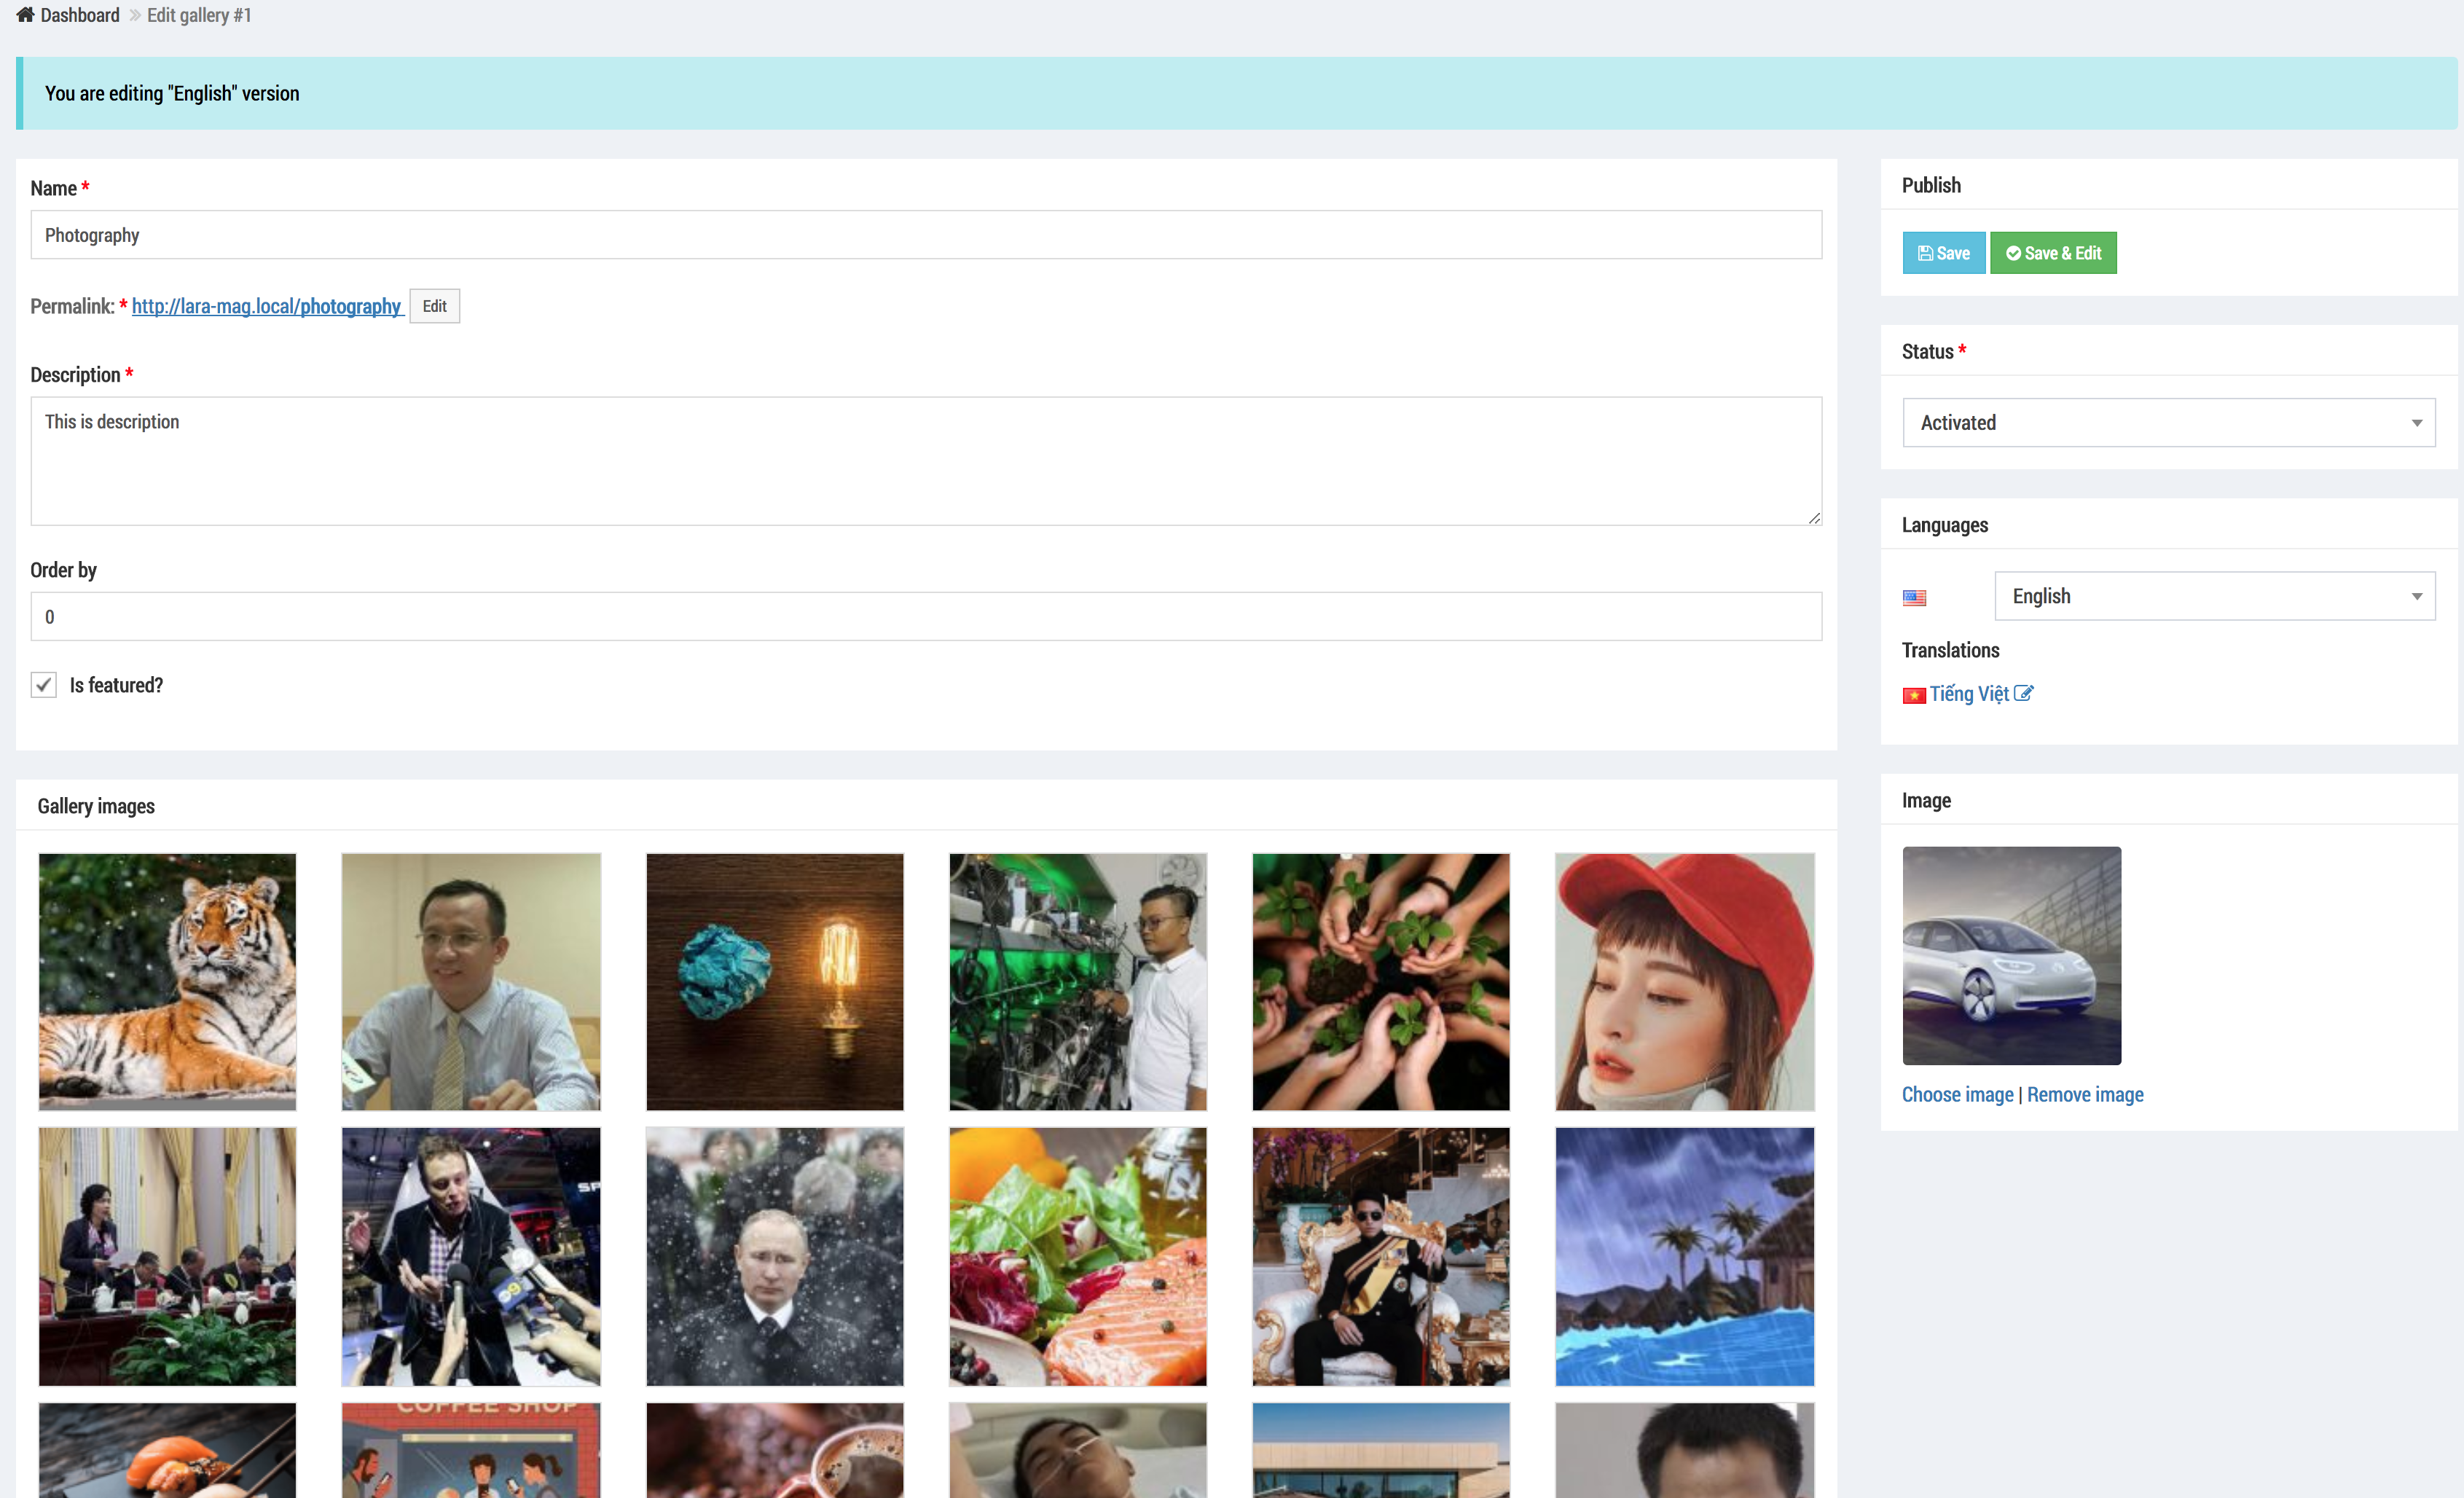Click into the Name input field

pyautogui.click(x=925, y=235)
